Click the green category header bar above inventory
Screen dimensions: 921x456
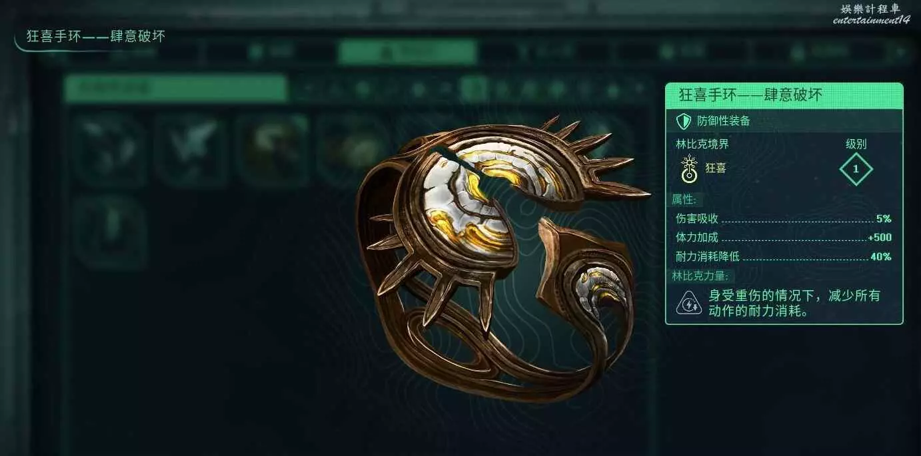tap(176, 88)
